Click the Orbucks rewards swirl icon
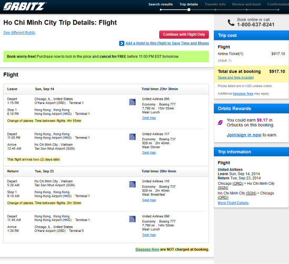This screenshot has height=264, width=289. coord(220,122)
